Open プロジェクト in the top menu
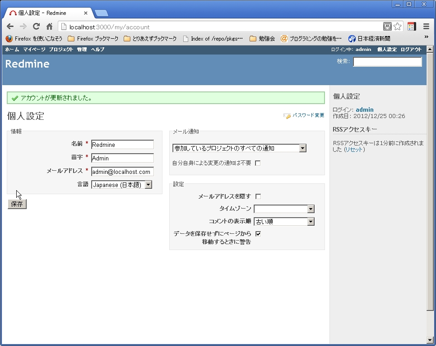 (61, 50)
